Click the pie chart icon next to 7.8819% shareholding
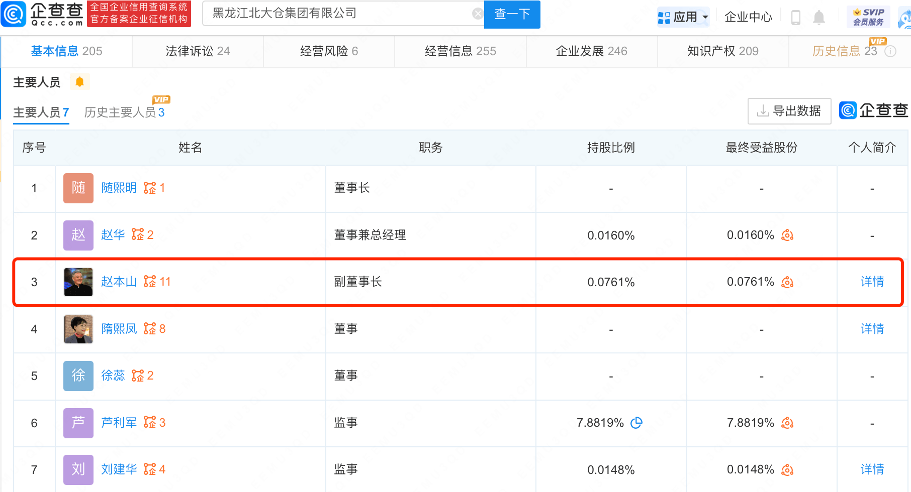Viewport: 911px width, 492px height. click(x=636, y=423)
